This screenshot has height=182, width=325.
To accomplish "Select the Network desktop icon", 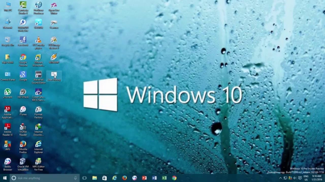I will click(8, 24).
